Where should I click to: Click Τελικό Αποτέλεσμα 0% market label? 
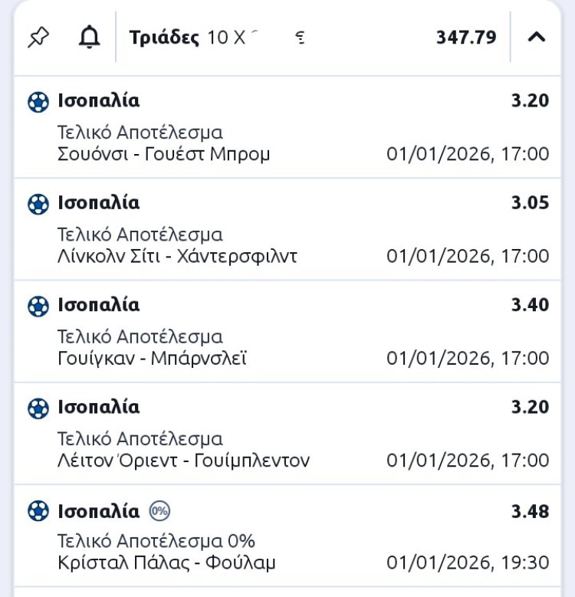point(156,540)
